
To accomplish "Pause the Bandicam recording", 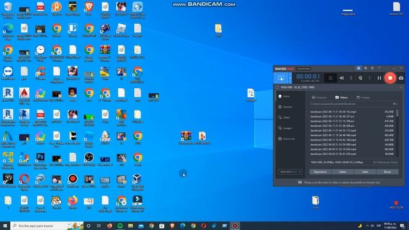I will (379, 78).
